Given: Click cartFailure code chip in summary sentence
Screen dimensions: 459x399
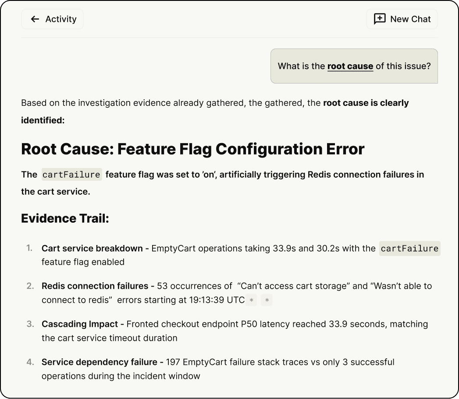Looking at the screenshot, I should coord(71,175).
